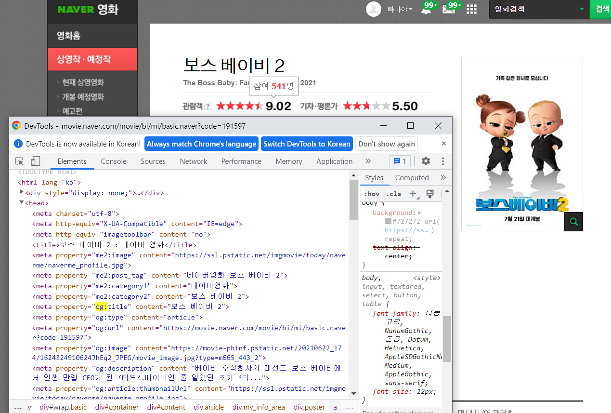
Task: Click the info icon in language infobar
Action: point(18,144)
